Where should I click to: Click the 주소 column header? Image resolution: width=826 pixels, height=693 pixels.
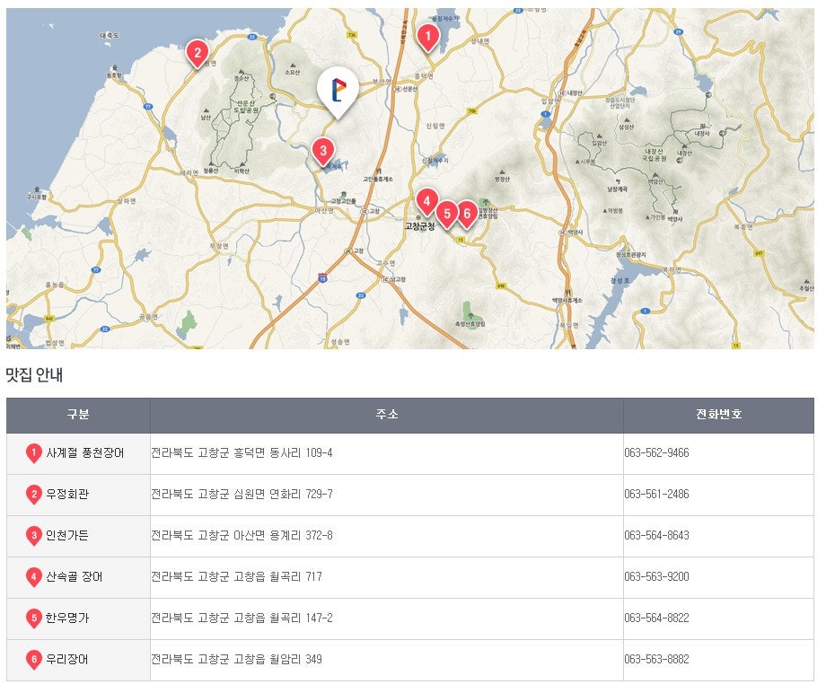coord(387,415)
